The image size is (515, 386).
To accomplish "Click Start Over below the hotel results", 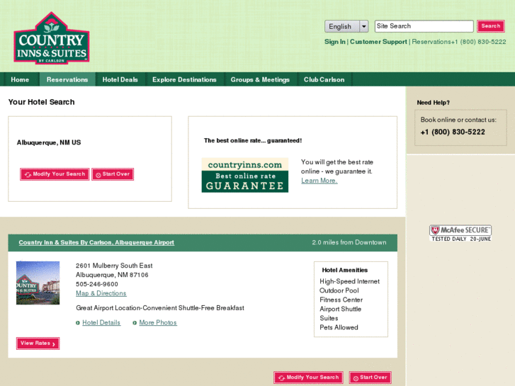I will point(370,378).
